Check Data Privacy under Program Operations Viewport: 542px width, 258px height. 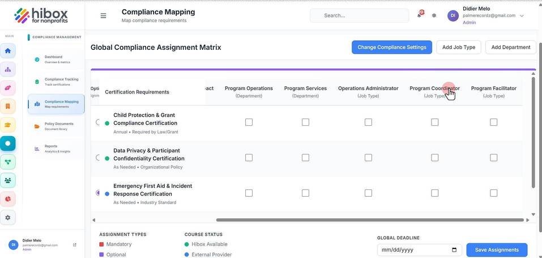[249, 158]
